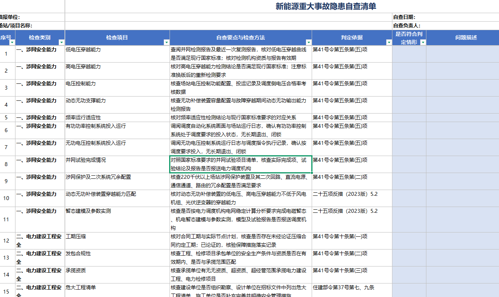499x297 pixels.
Task: Select the 承揽资质 cell
Action: point(117,275)
